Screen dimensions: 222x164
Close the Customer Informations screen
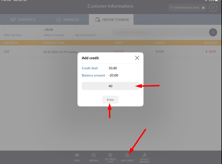pyautogui.click(x=213, y=8)
